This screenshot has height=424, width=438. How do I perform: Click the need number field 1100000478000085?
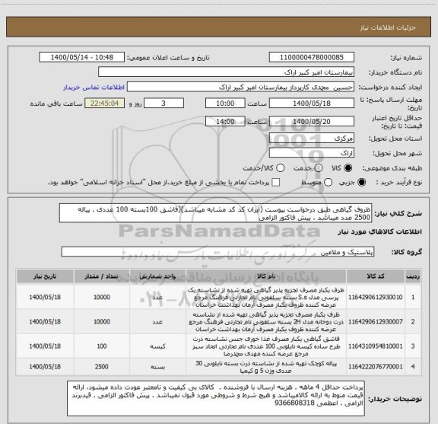click(x=312, y=57)
